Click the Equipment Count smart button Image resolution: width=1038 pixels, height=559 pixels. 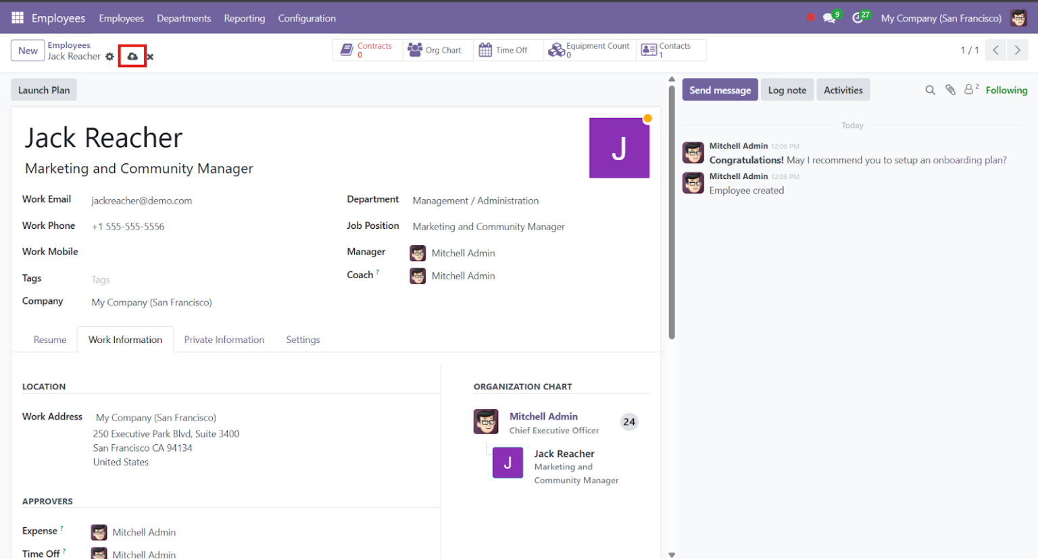[x=556, y=49]
